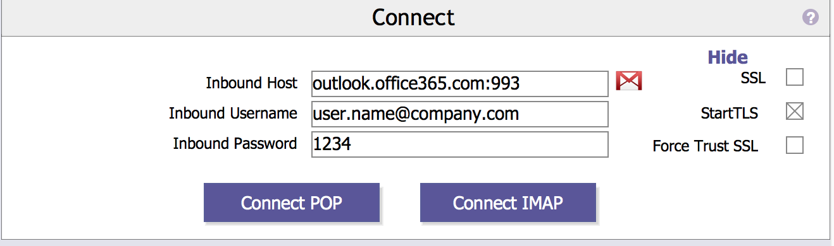Uncheck the StartTLS checkbox
This screenshot has height=246, width=834.
coord(795,112)
